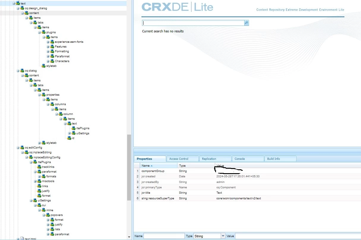Expand the Formatting node
Viewport: 361px width, 240px height.
point(48,51)
